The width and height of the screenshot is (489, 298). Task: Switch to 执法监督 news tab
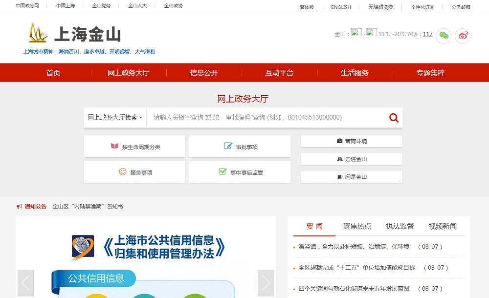(x=400, y=226)
